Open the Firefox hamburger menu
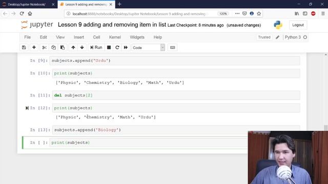This screenshot has height=184, width=328. click(323, 14)
